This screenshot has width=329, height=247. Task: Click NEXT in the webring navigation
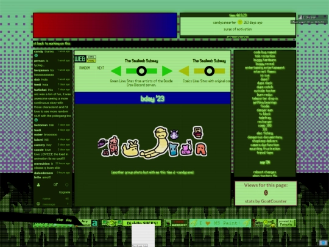click(101, 68)
